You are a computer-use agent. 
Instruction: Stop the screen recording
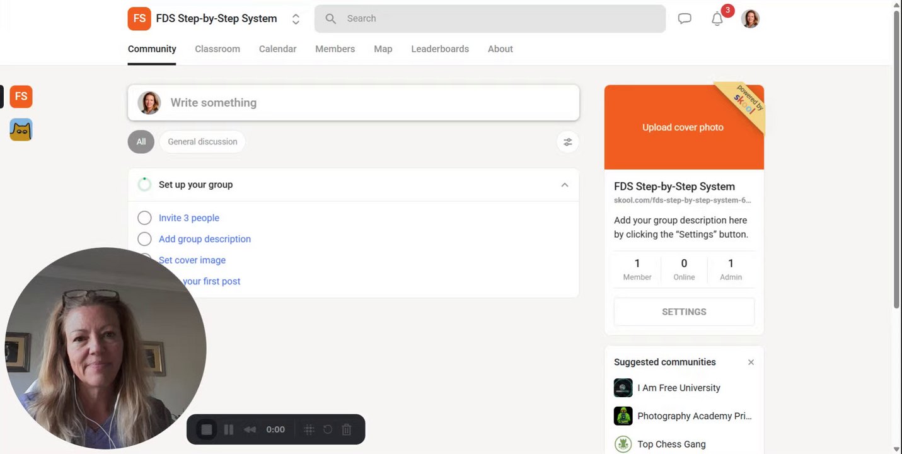point(206,429)
